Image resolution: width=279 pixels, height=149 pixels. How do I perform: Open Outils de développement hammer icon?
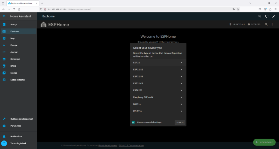coord(4,119)
